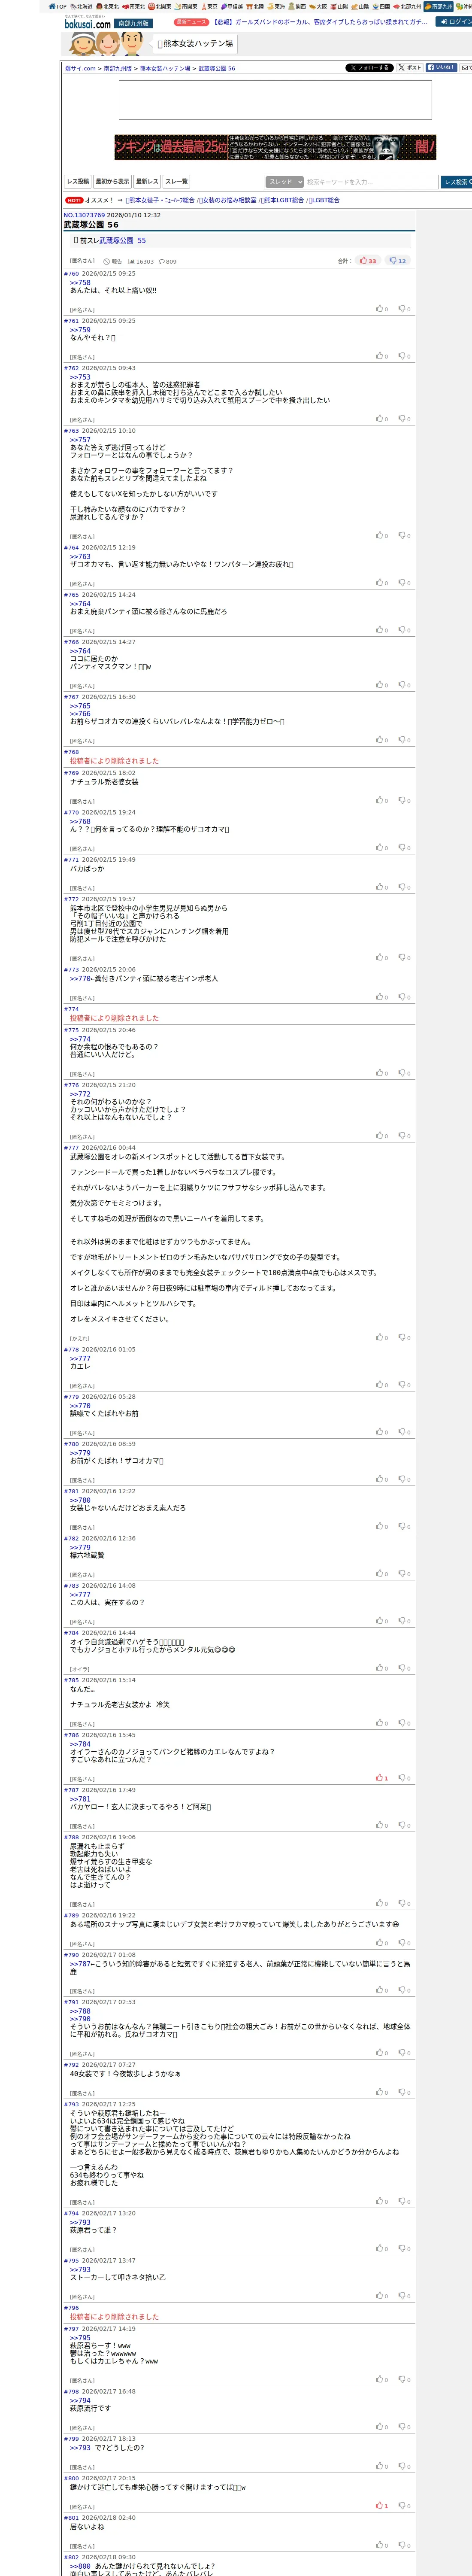Go to 熊本女装ハッテン場 breadcrumb link
This screenshot has width=472, height=2576.
165,69
